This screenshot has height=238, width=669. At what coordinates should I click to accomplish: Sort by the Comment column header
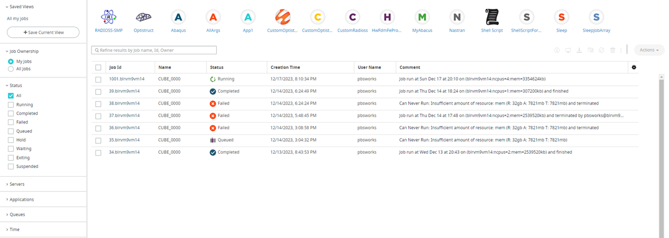(x=410, y=67)
